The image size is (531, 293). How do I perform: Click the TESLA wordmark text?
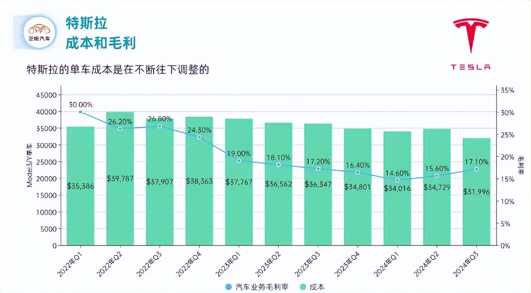point(471,67)
